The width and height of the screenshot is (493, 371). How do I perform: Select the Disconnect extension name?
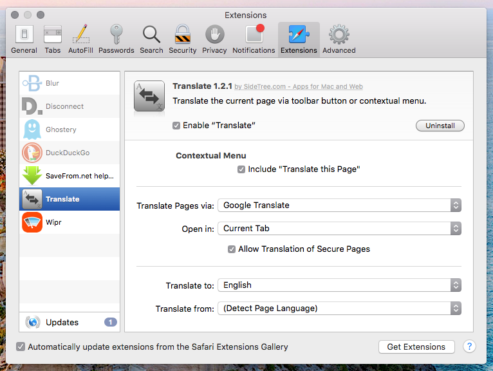[65, 106]
